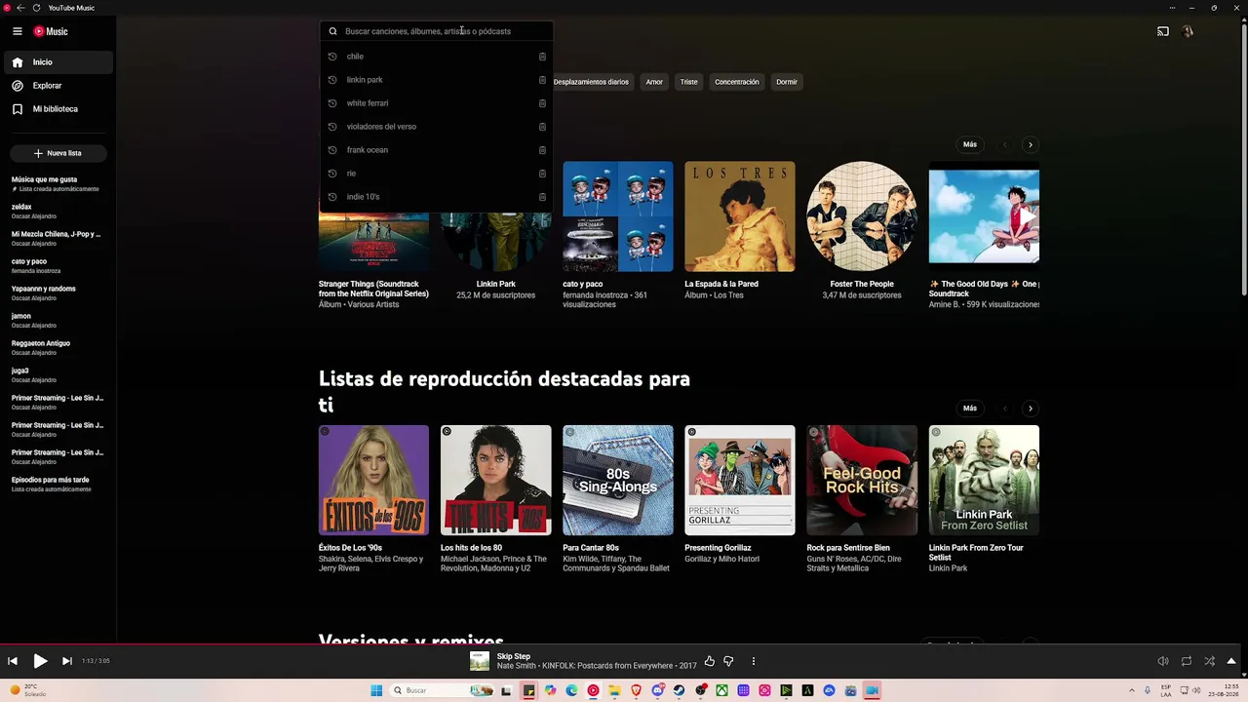Go back using the title bar arrow
This screenshot has width=1248, height=702.
pyautogui.click(x=20, y=8)
